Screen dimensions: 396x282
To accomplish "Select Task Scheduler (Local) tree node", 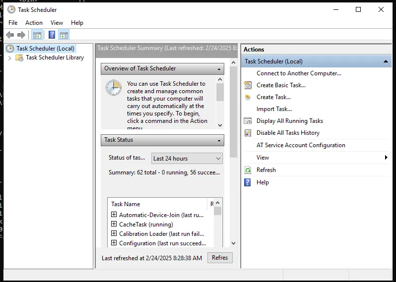I will coord(45,49).
